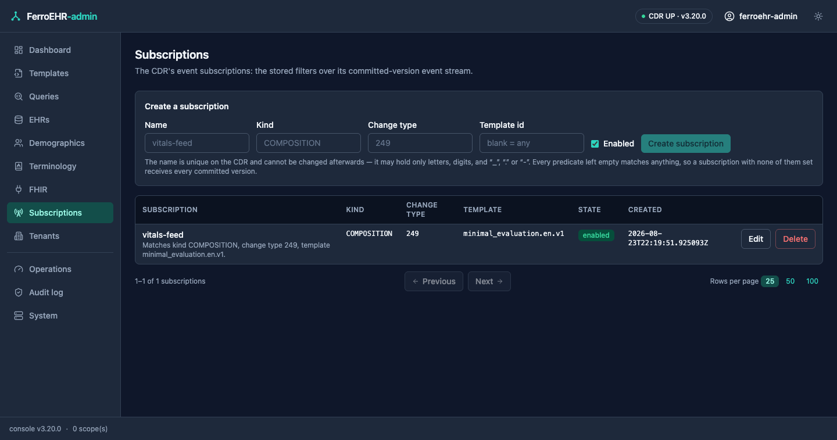
Task: Click the Terminology book icon
Action: pos(19,166)
